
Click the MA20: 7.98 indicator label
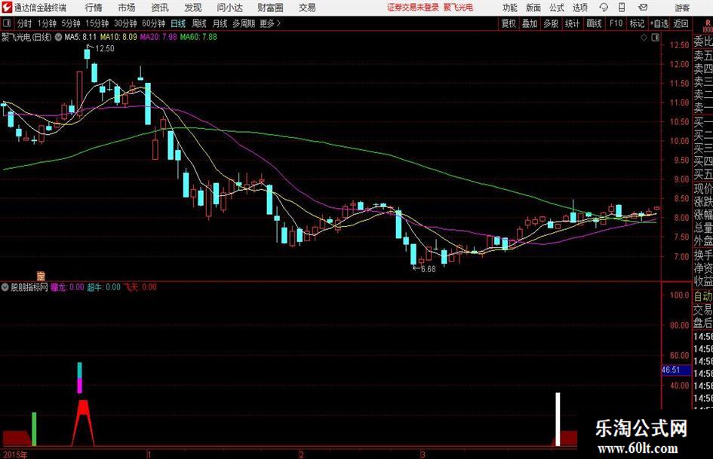click(158, 37)
